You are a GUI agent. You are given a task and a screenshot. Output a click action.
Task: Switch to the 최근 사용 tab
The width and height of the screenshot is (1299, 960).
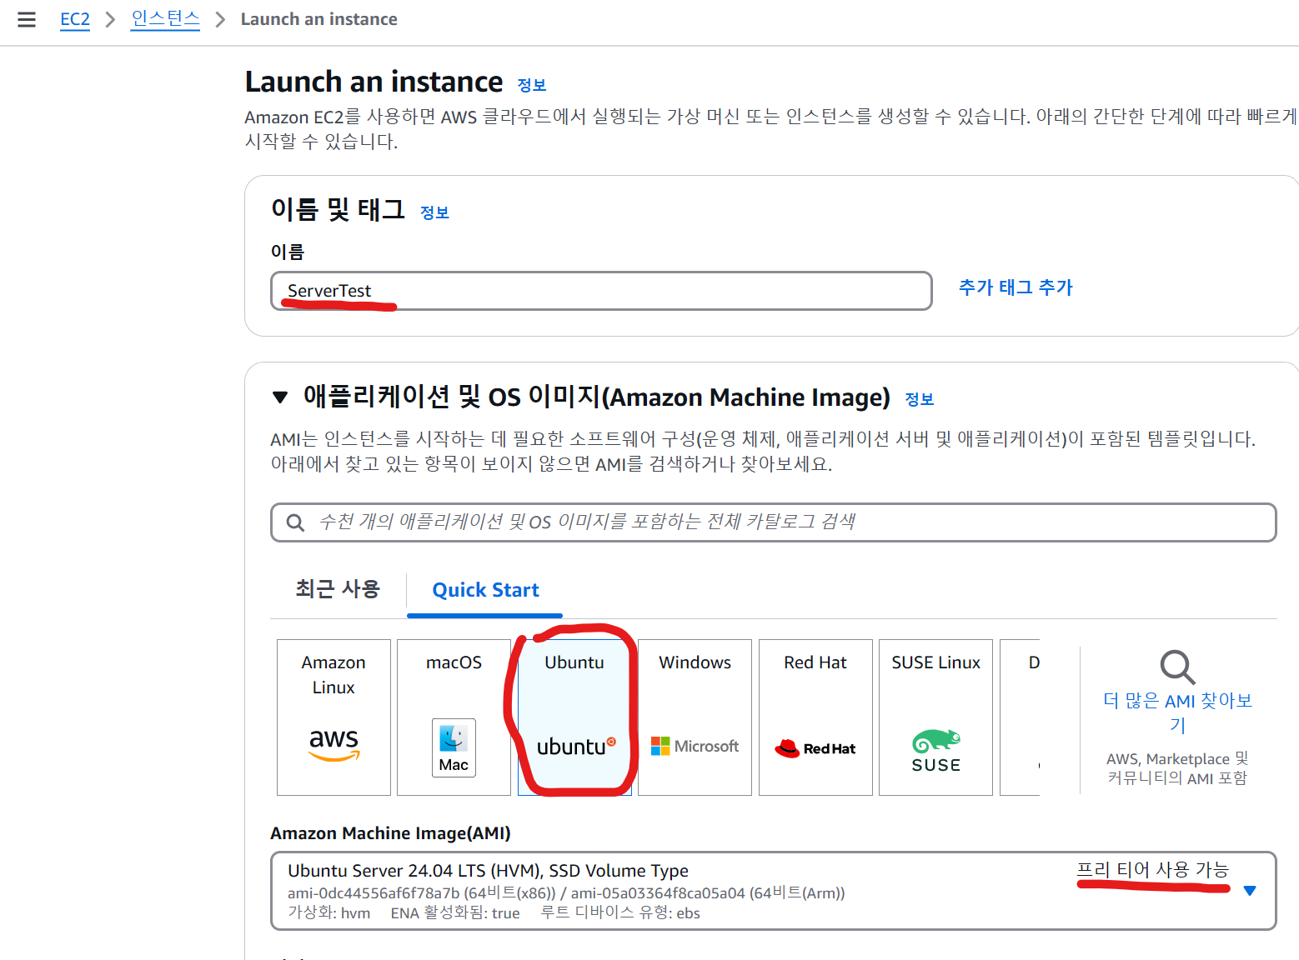(x=338, y=589)
